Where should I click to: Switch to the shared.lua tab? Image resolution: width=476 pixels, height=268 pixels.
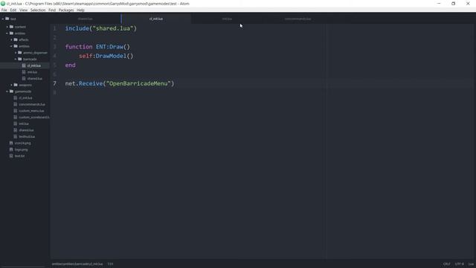pyautogui.click(x=86, y=19)
